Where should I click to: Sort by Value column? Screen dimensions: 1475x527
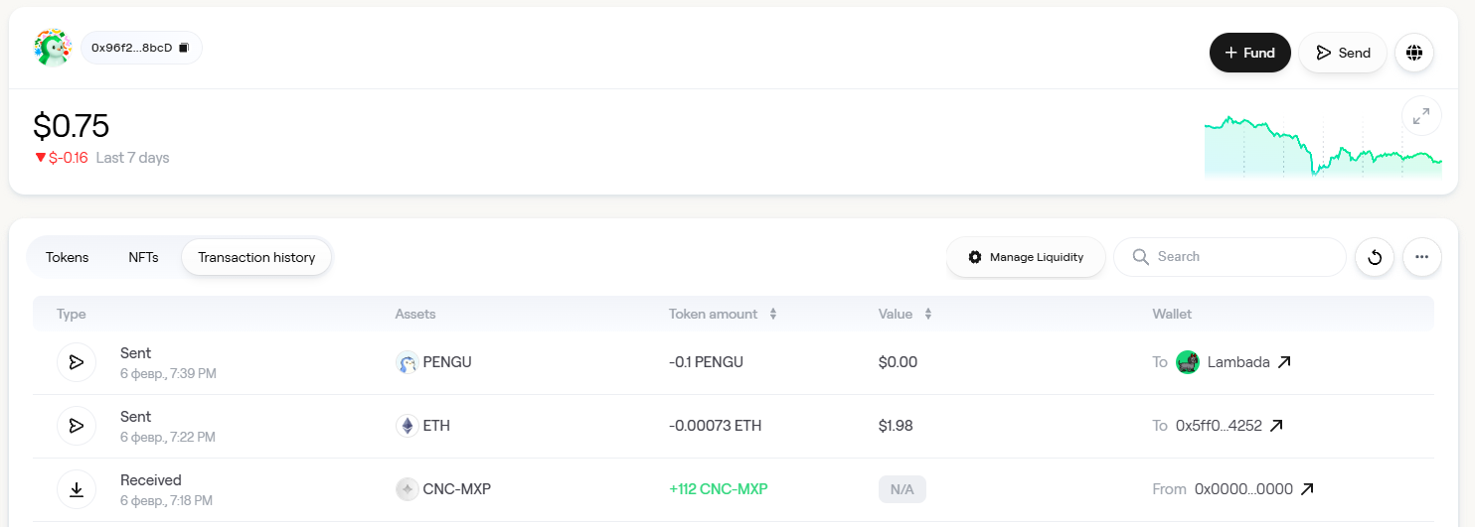tap(927, 314)
